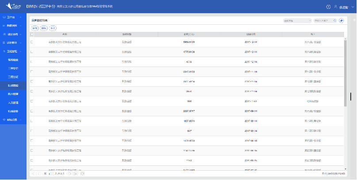
Task: Click the fourth sidebar menu's icon
Action: (x=4, y=43)
